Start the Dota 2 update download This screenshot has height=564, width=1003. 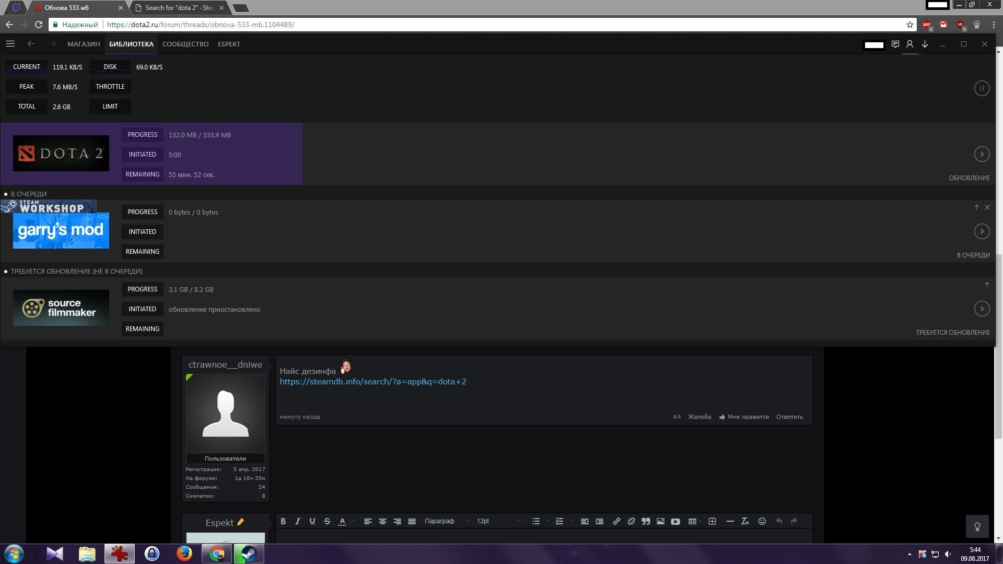pyautogui.click(x=982, y=154)
